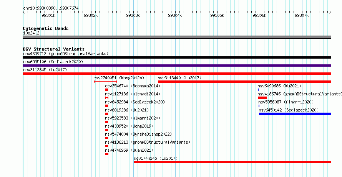The width and height of the screenshot is (342, 177).
Task: Click the 99303k ruler tick label
Action: point(133,15)
